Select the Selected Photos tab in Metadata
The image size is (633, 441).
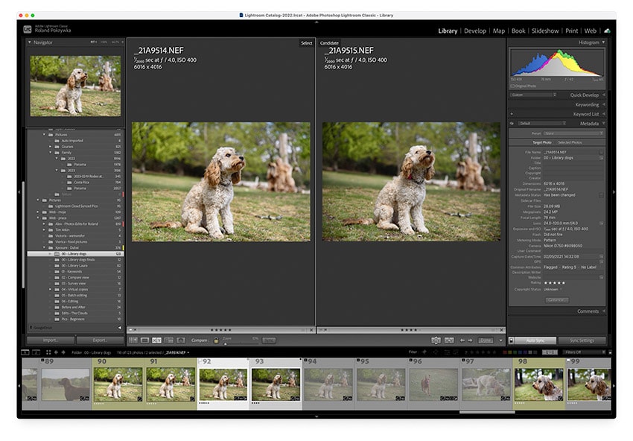coord(570,141)
